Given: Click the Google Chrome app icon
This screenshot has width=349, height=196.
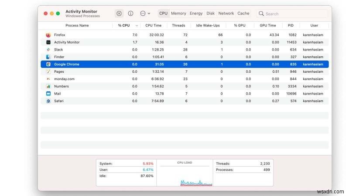Looking at the screenshot, I should pyautogui.click(x=48, y=64).
